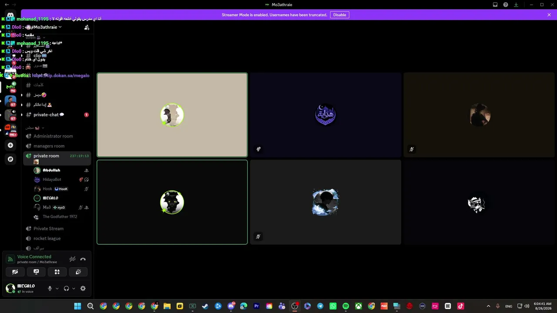Focus the beige video tile at top-left
The width and height of the screenshot is (557, 313).
(172, 115)
